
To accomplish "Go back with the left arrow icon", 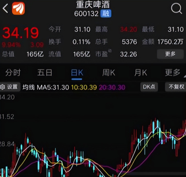I will click(x=5, y=8).
